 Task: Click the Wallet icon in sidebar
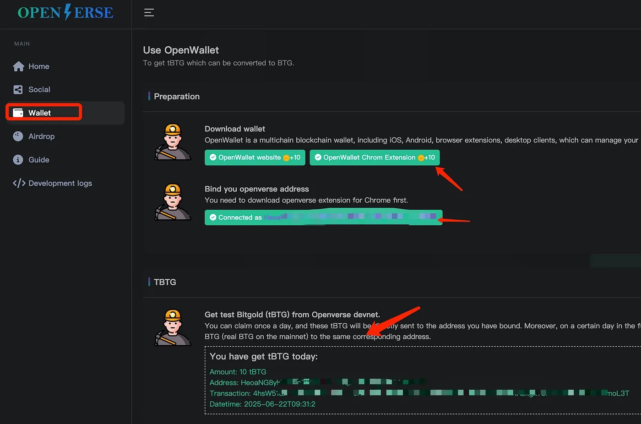(18, 113)
